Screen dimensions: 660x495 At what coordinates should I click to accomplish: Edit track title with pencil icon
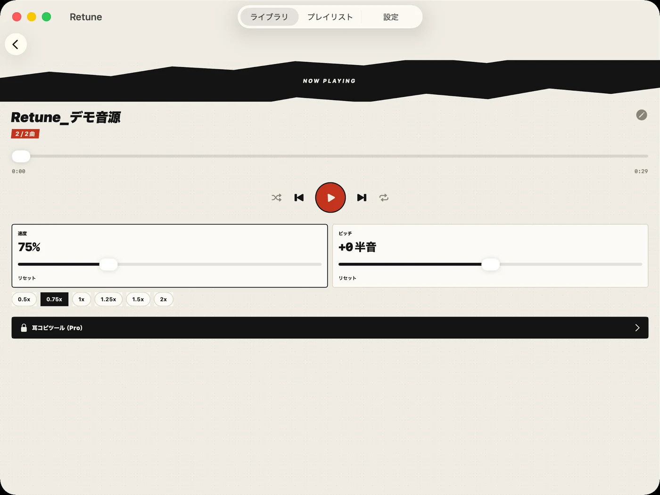click(x=642, y=115)
